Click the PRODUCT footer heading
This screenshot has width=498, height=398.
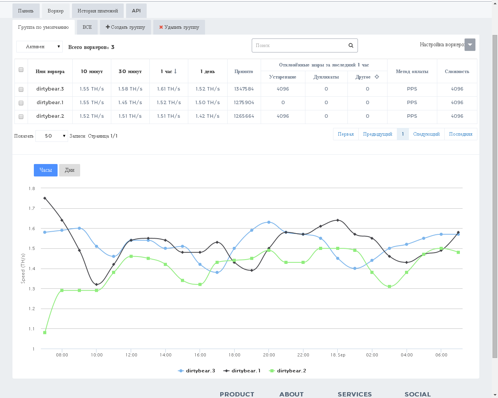tap(237, 394)
